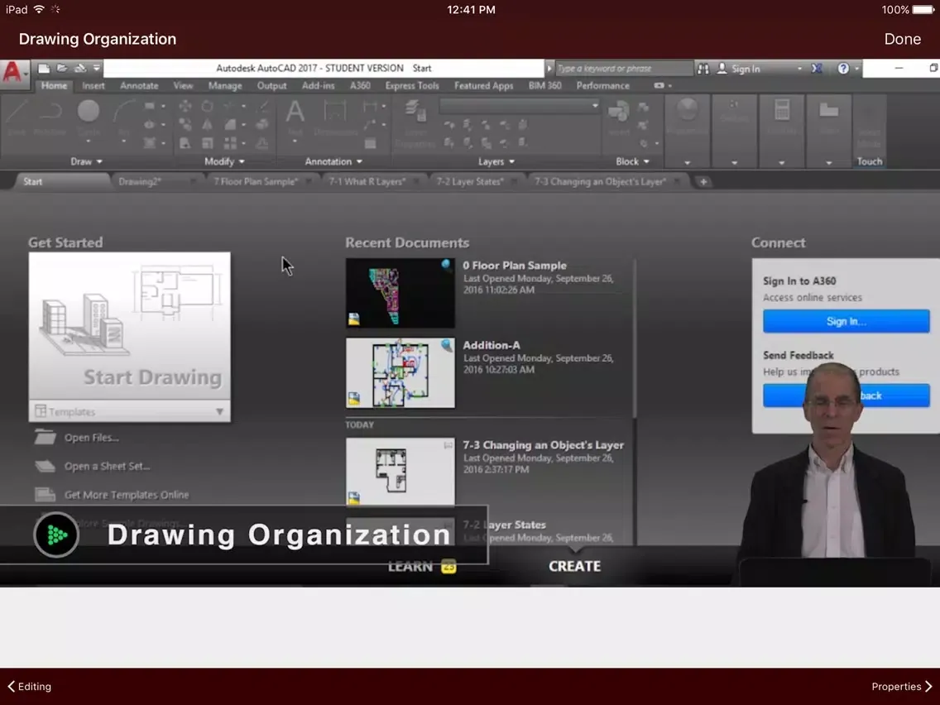Select the Polyline tool in Draw panel

click(x=50, y=118)
